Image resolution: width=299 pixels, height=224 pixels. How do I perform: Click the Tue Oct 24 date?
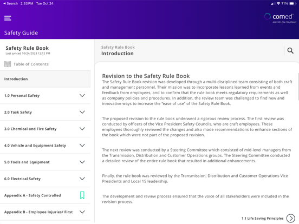[45, 3]
